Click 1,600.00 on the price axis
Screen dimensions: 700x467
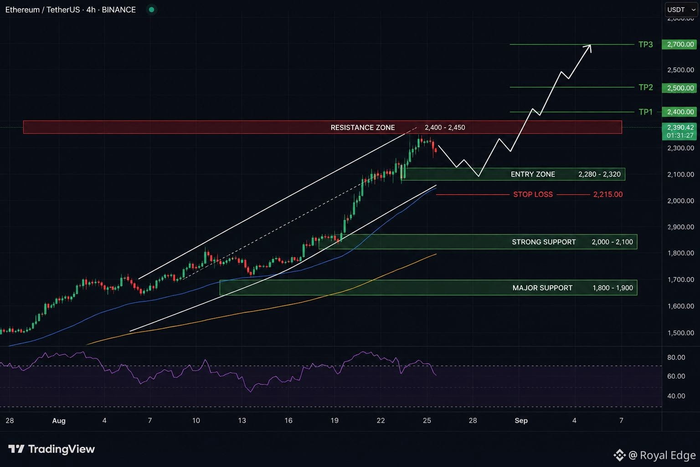tap(680, 306)
